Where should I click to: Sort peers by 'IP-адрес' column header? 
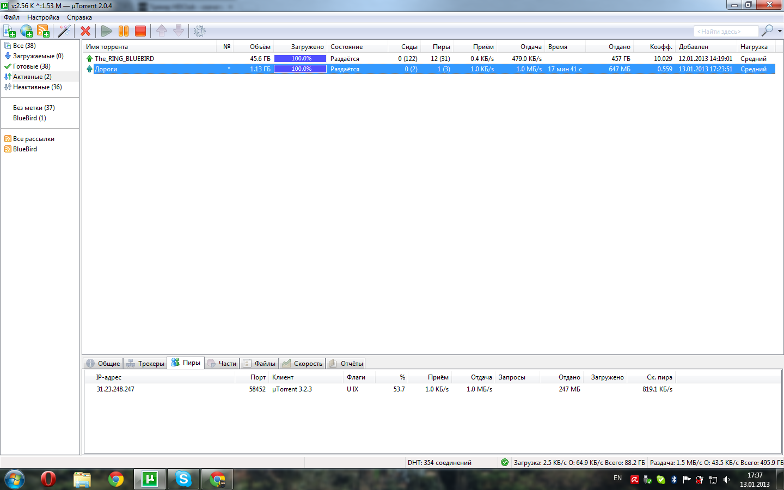click(x=109, y=377)
